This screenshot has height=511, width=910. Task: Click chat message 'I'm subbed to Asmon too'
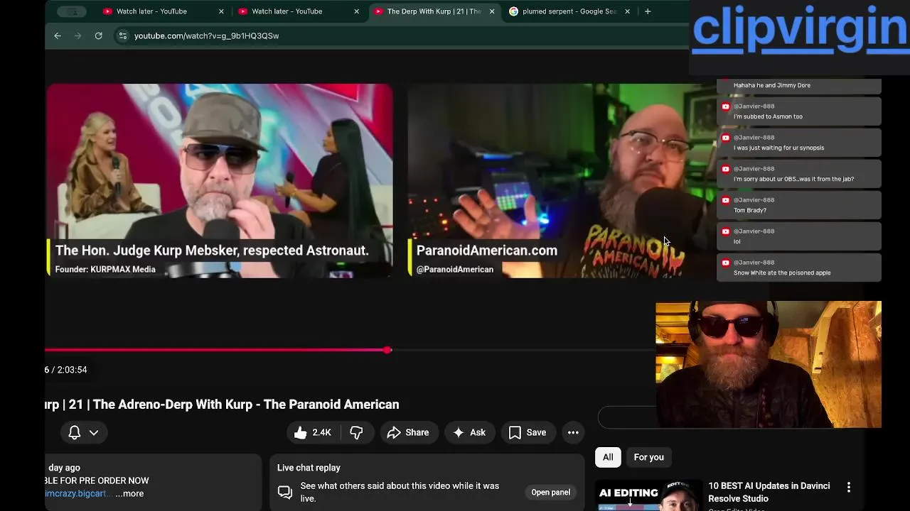coord(799,111)
